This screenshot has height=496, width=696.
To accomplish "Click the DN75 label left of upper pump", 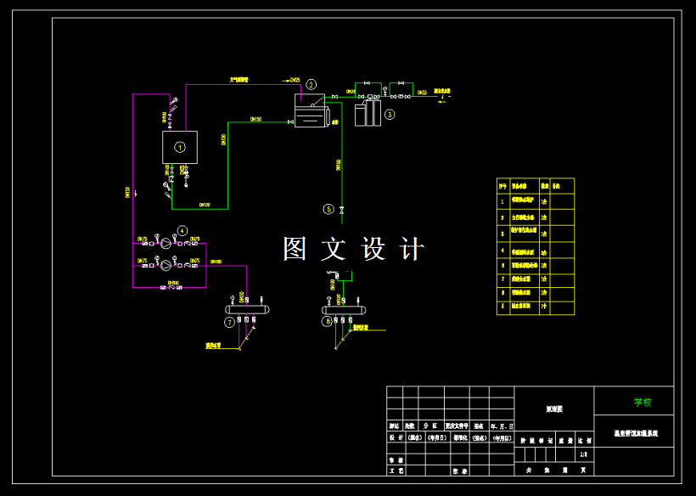I will [x=142, y=239].
